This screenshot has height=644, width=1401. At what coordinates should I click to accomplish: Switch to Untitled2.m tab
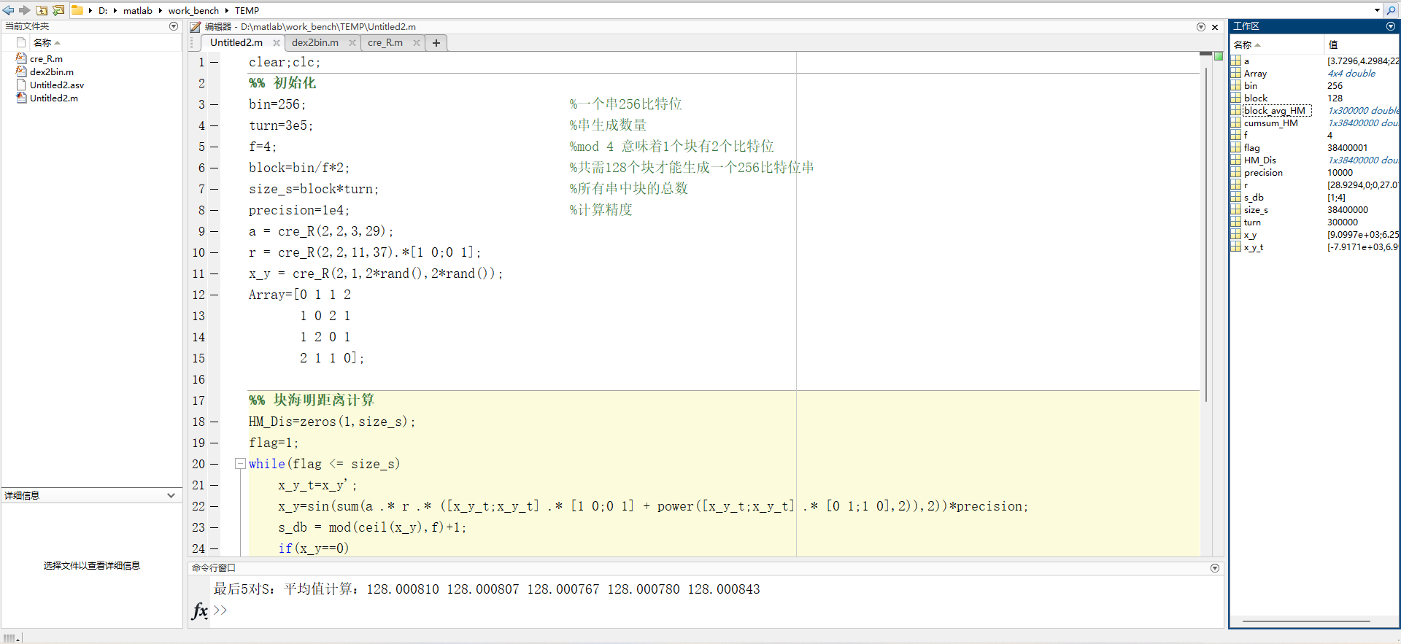236,43
